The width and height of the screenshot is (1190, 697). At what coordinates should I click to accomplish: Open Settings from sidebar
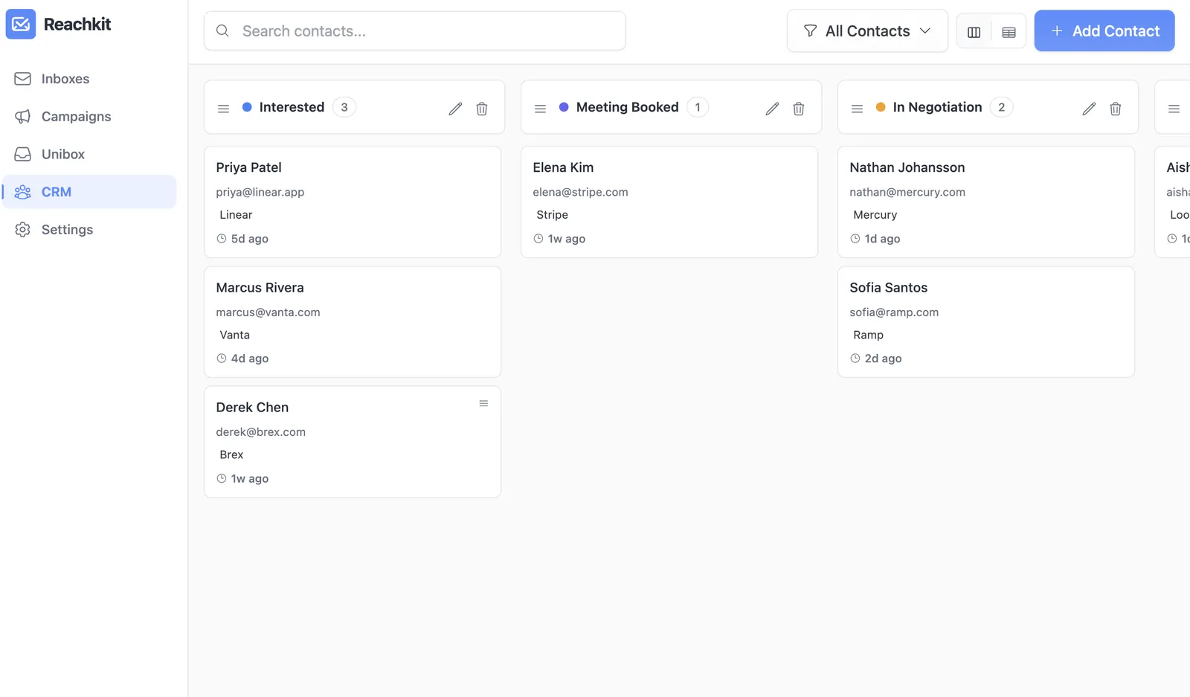click(x=89, y=230)
